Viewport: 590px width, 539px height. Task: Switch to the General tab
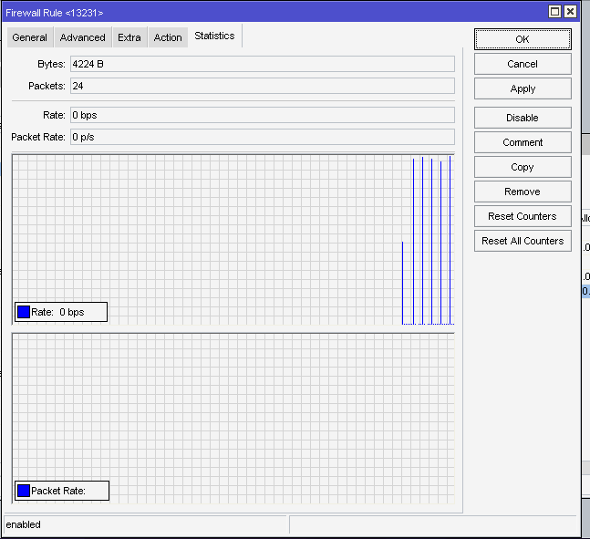[30, 37]
